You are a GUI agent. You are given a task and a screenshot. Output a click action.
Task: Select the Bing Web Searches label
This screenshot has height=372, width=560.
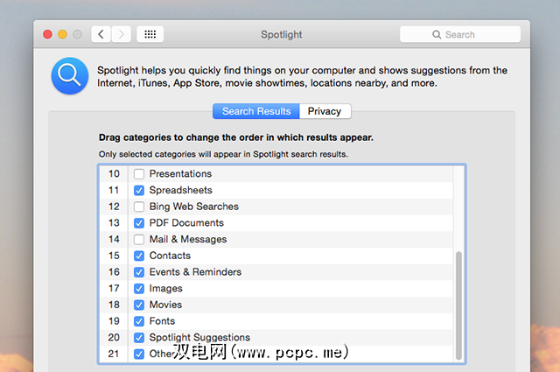point(194,207)
